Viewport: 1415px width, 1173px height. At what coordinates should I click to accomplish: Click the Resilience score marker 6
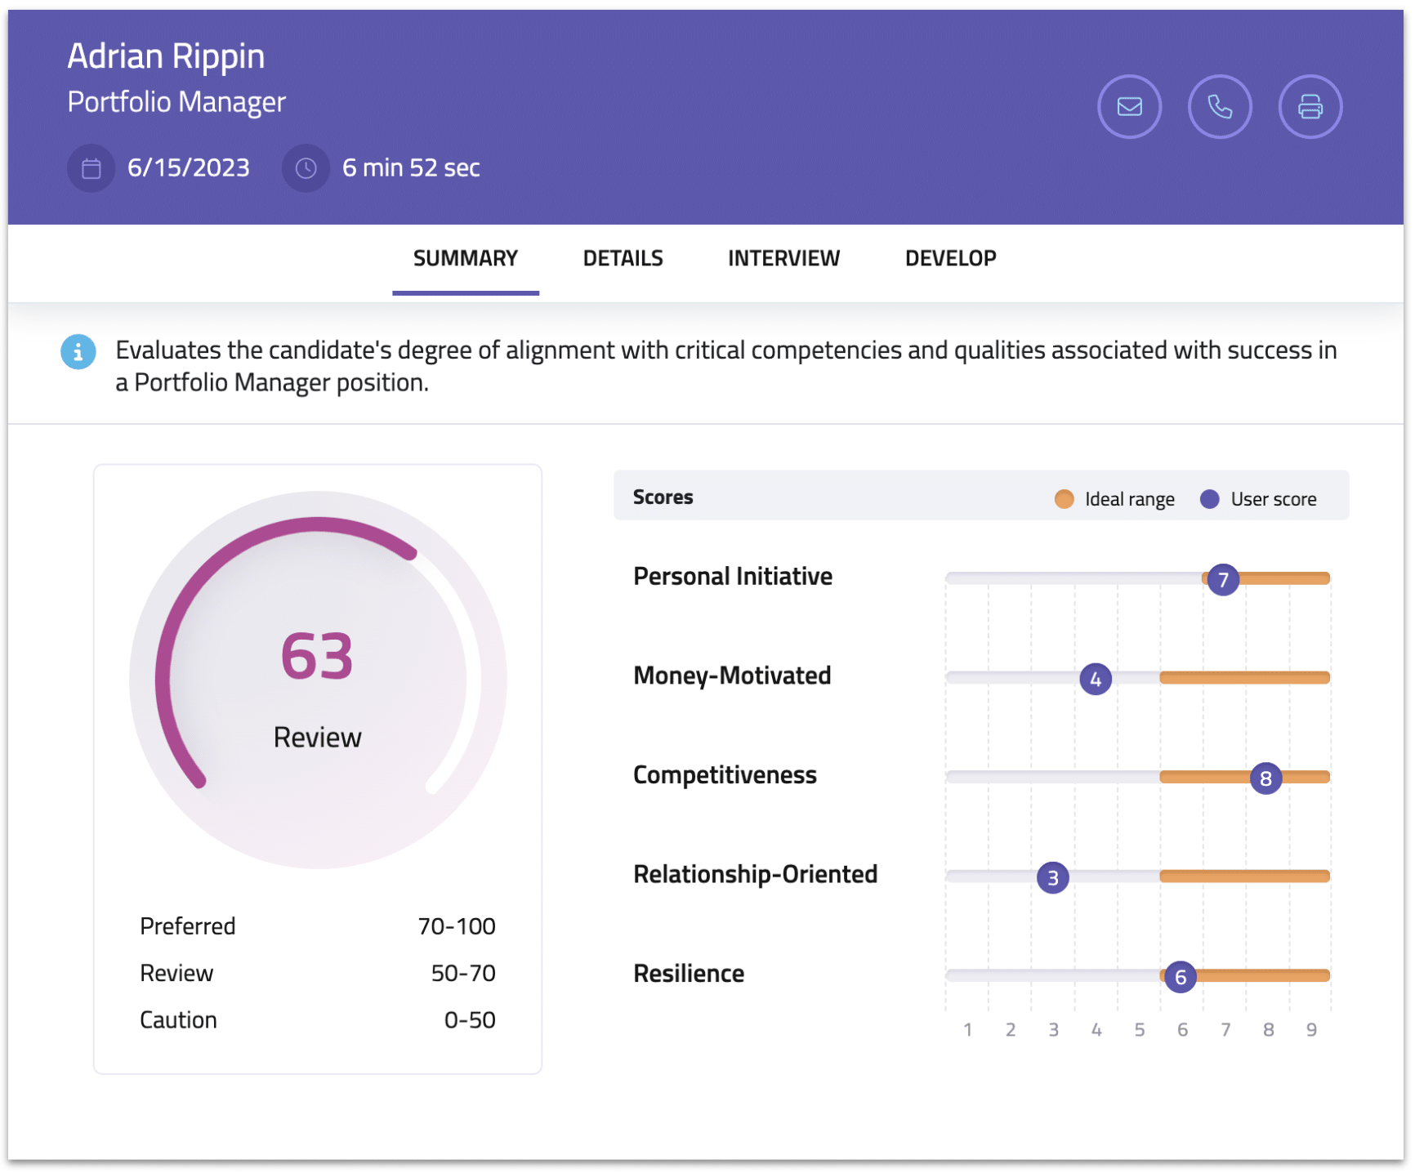point(1180,977)
